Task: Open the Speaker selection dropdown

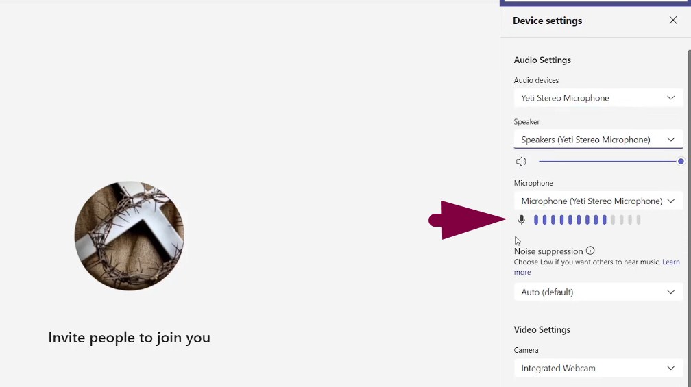Action: pyautogui.click(x=598, y=140)
